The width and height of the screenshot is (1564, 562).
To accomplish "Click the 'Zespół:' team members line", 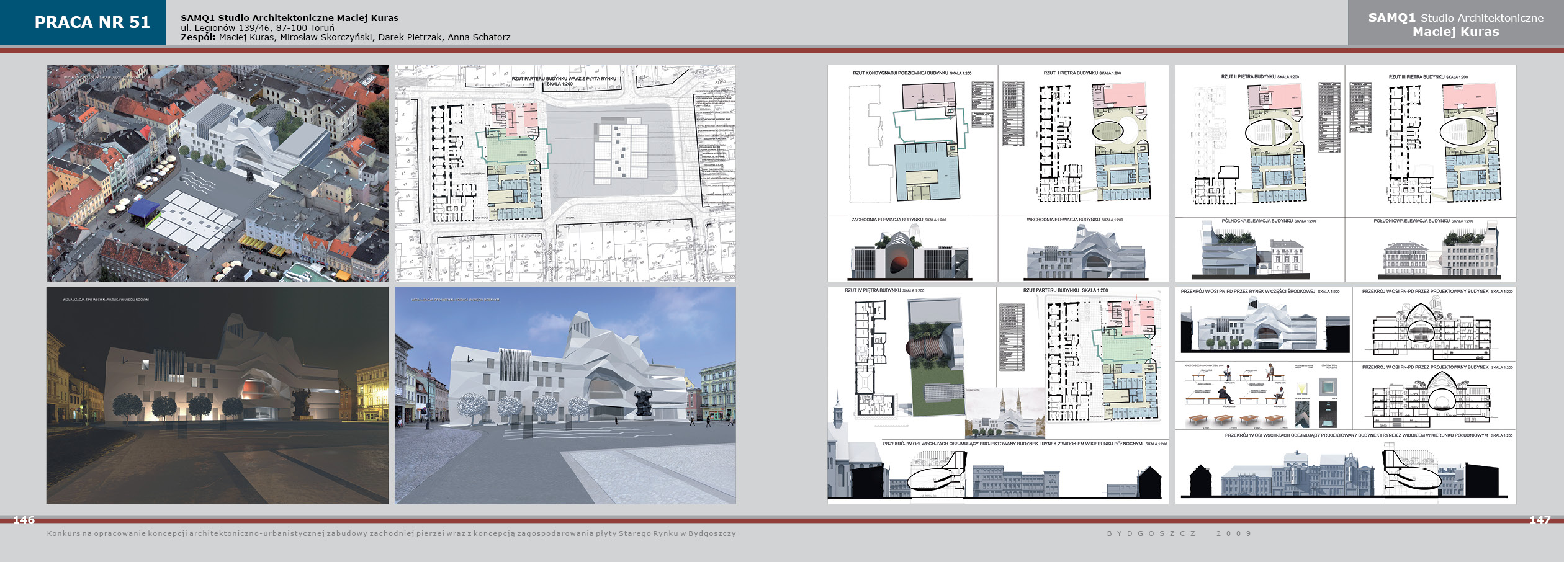I will 346,37.
